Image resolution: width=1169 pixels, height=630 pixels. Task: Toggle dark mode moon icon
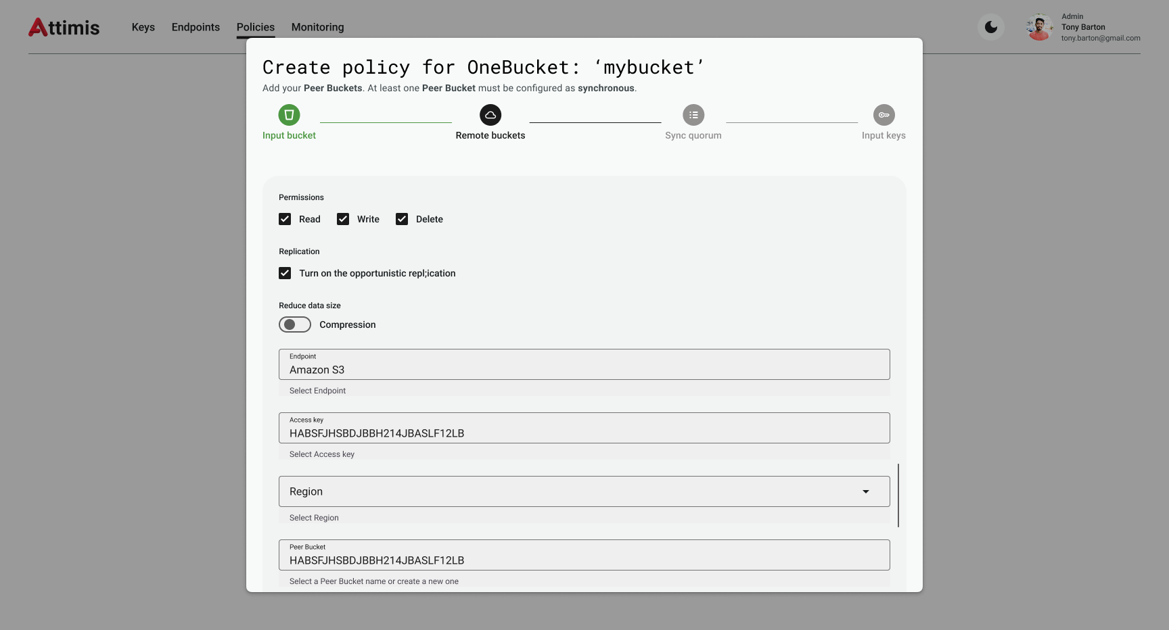click(991, 27)
